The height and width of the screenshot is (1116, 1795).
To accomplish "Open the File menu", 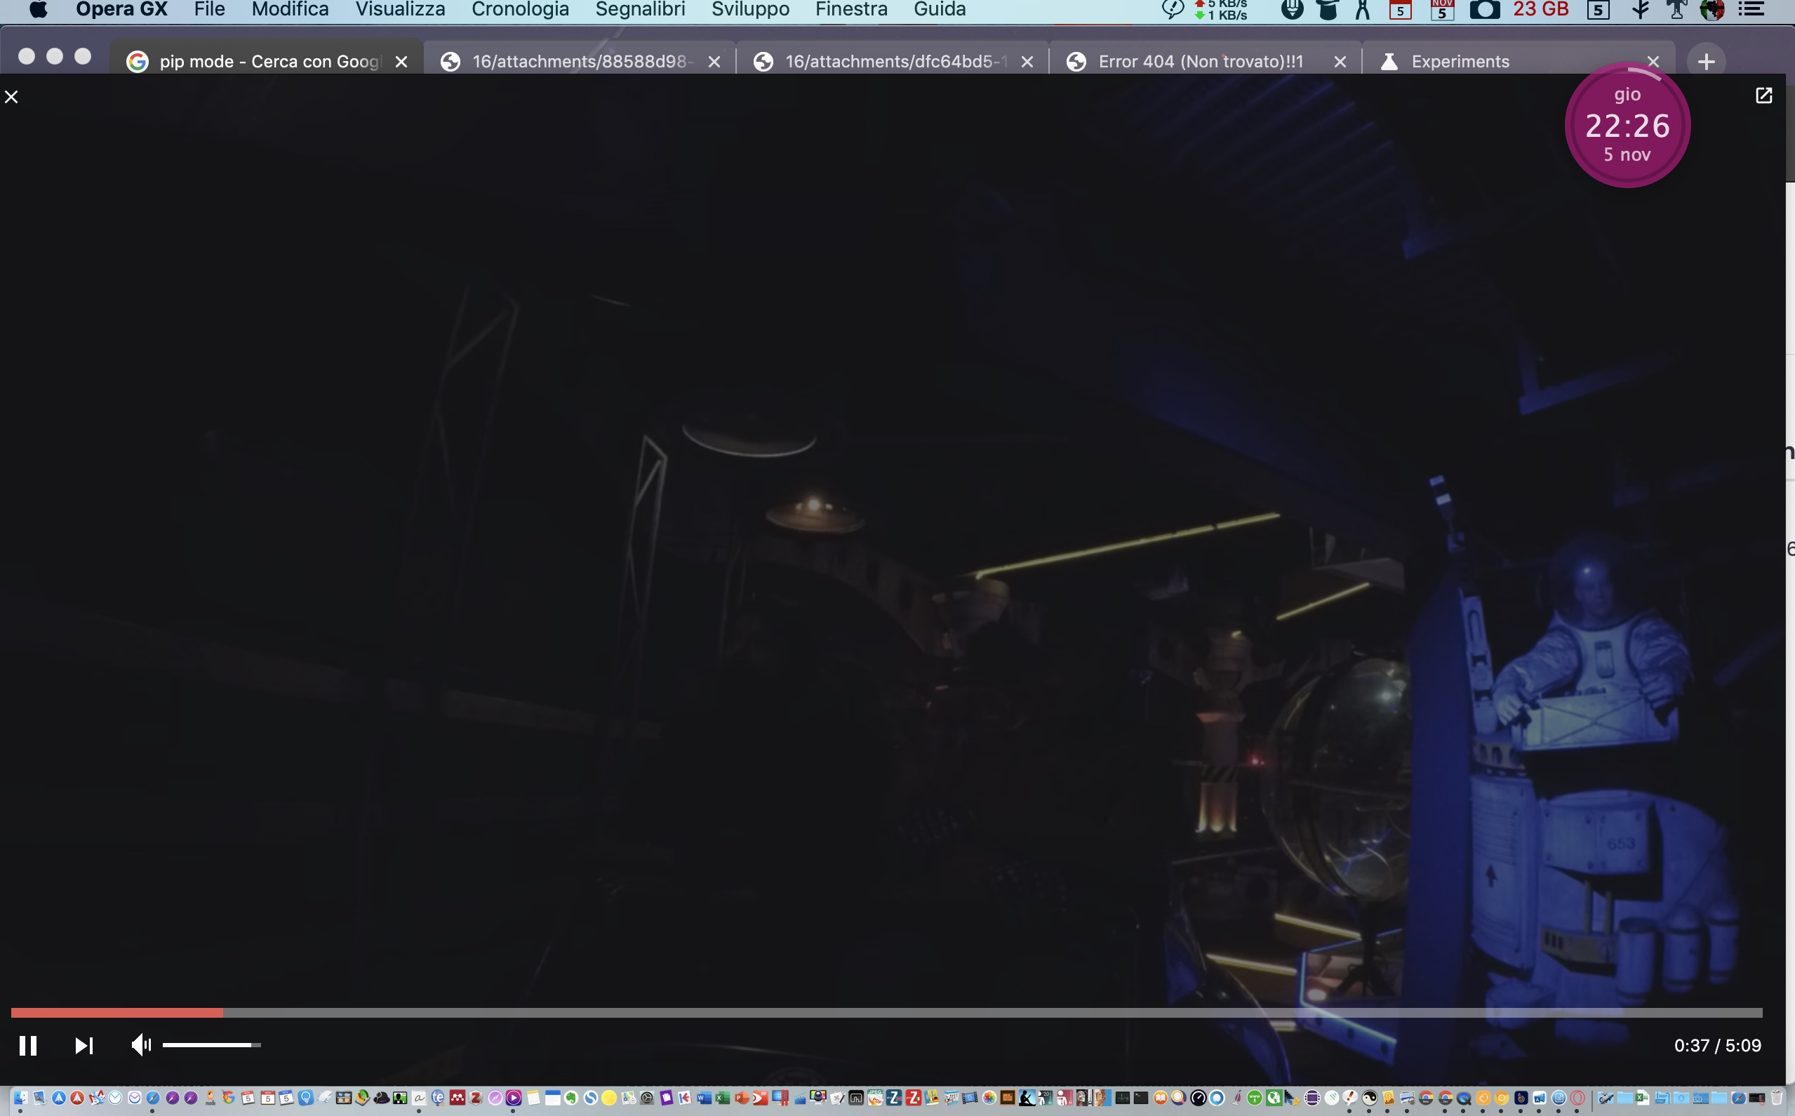I will [x=210, y=9].
